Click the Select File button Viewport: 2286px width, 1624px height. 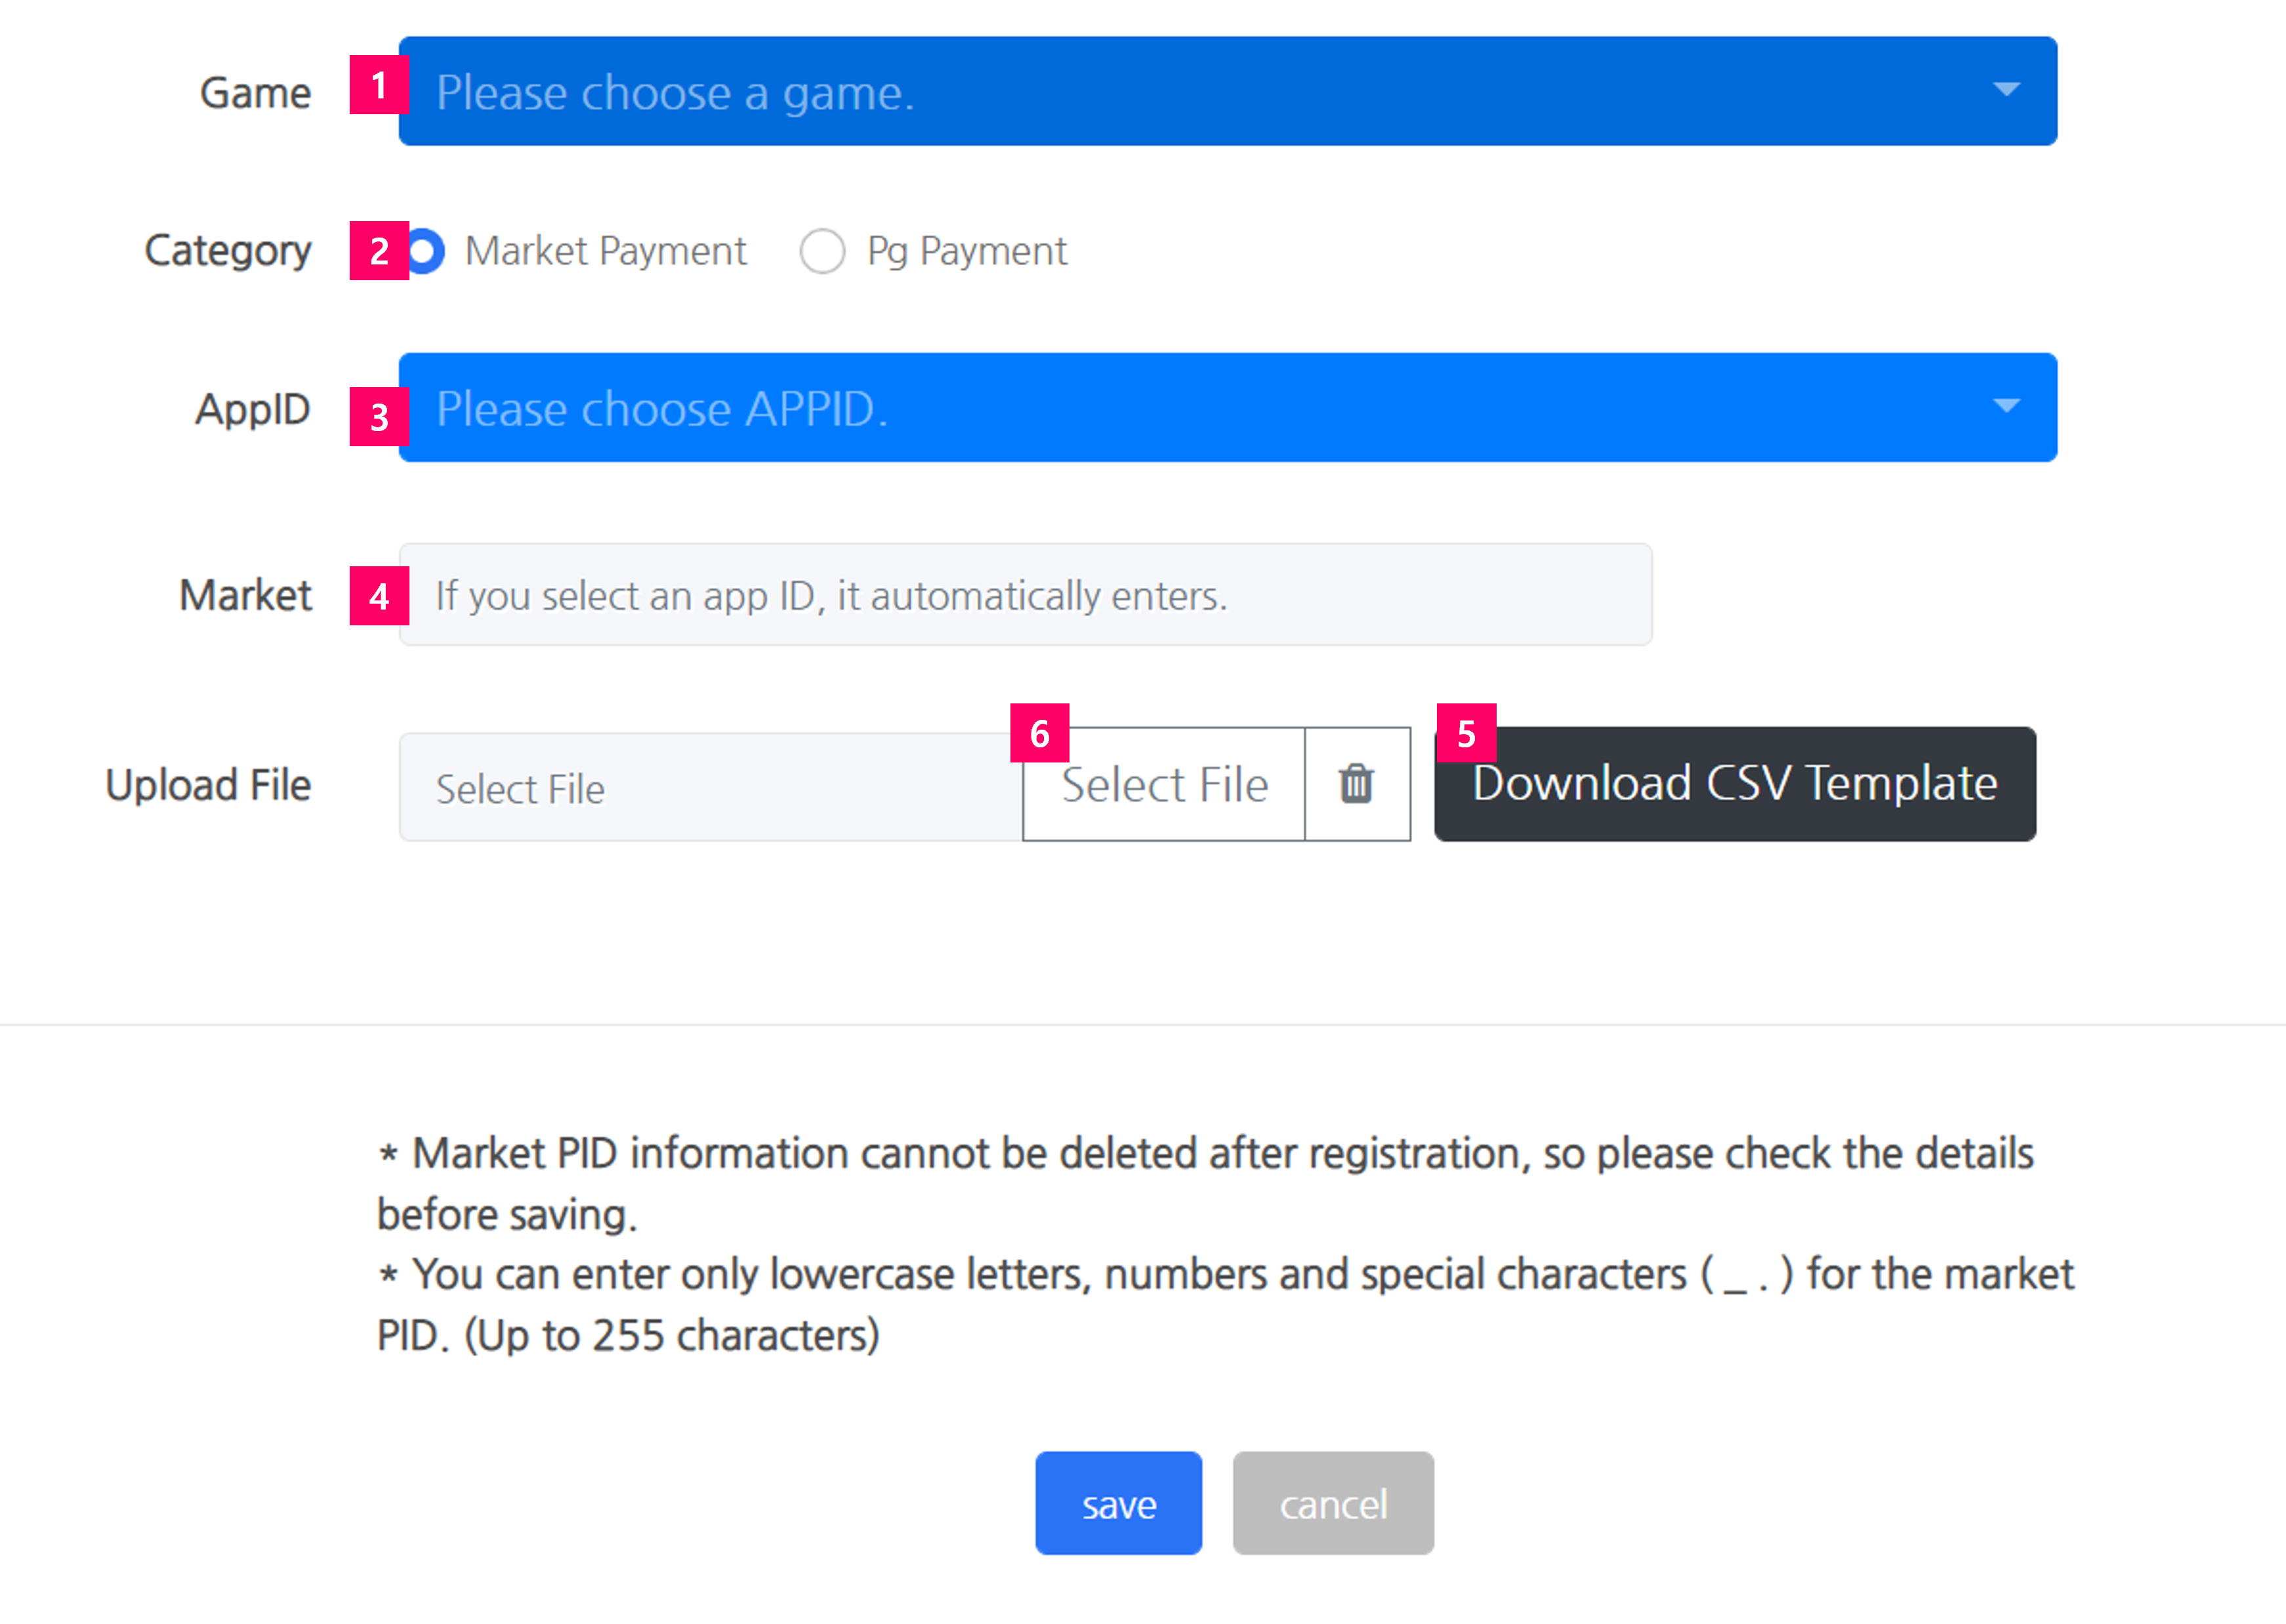point(1164,784)
